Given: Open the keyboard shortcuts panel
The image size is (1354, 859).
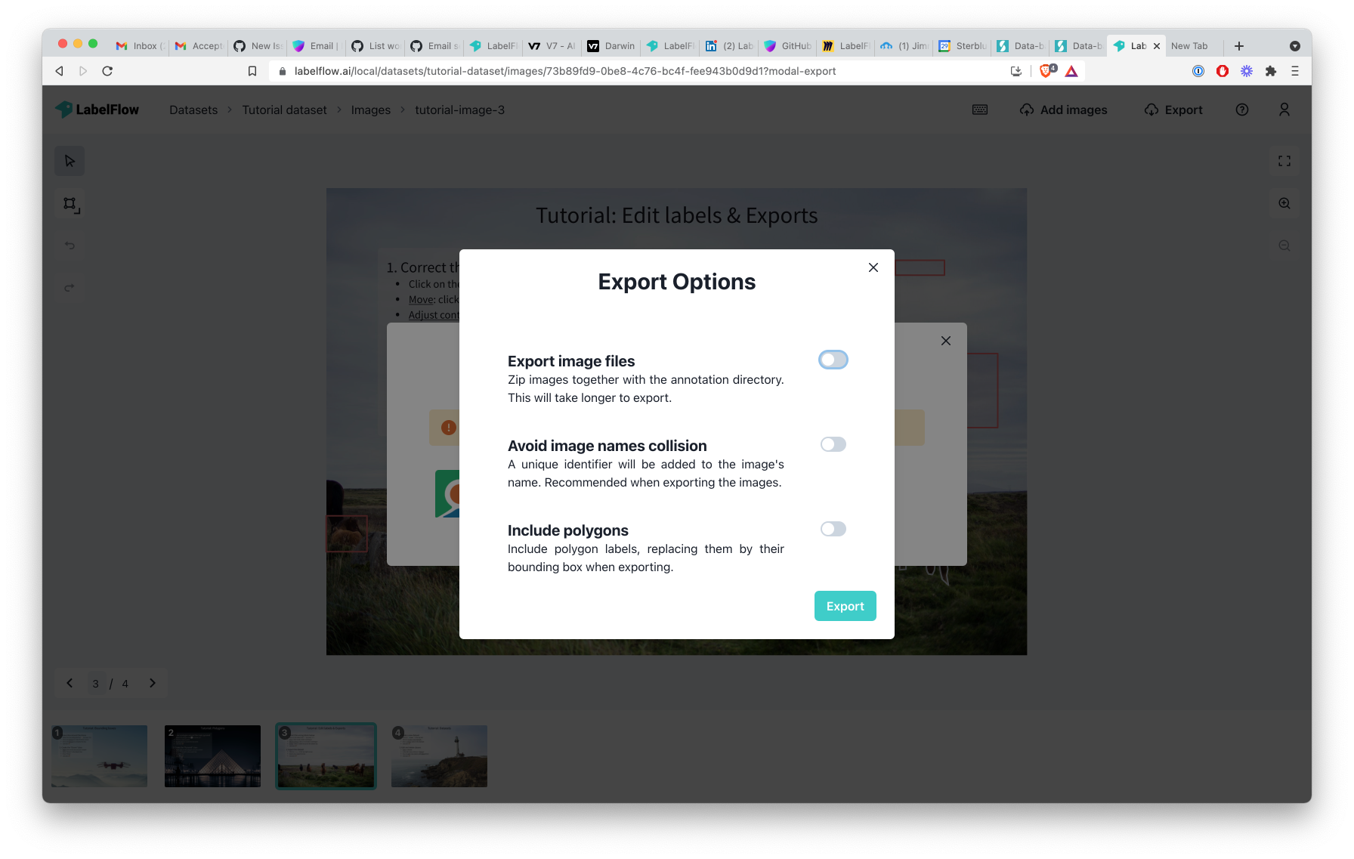Looking at the screenshot, I should tap(979, 110).
